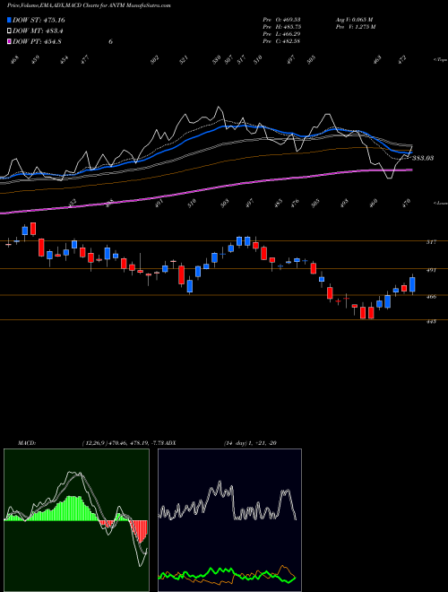This screenshot has width=448, height=592.
Task: Select the DOW MT: 483.4 legend label
Action: pos(38,31)
